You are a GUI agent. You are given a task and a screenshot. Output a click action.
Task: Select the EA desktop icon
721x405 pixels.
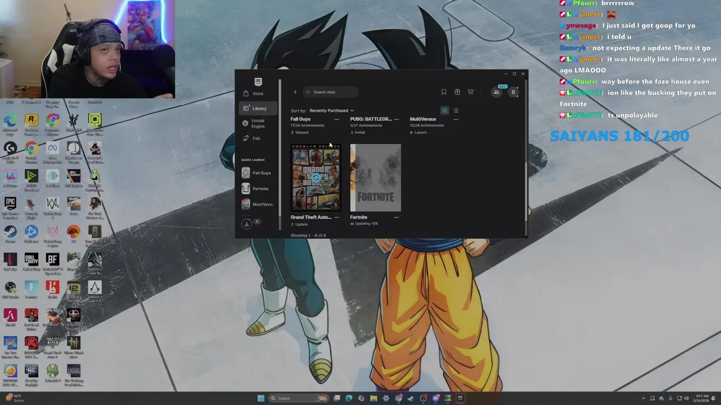(74, 234)
